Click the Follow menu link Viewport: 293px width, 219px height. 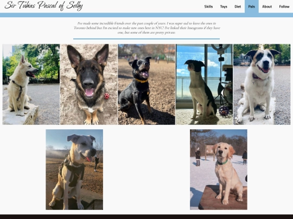284,6
